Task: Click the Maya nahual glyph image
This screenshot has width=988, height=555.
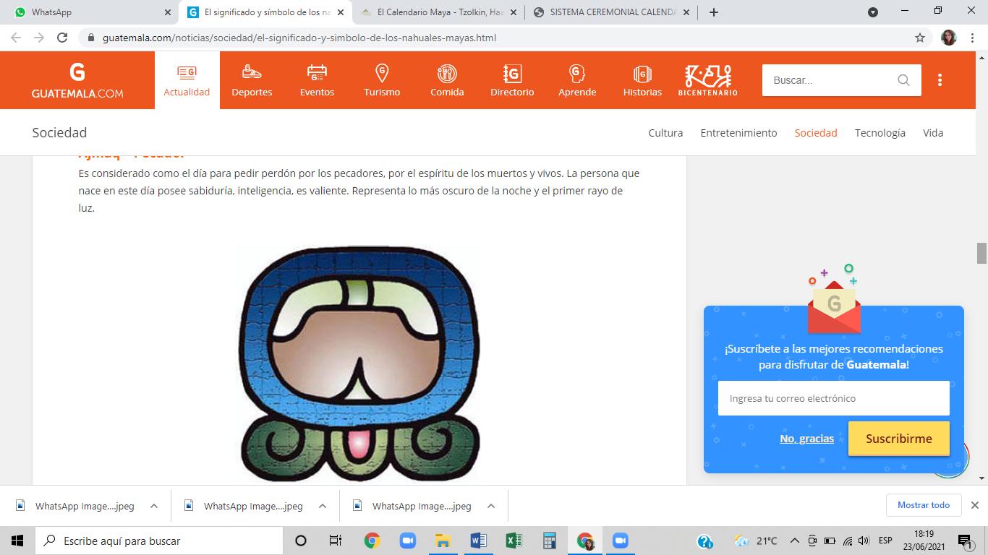Action: pos(359,363)
